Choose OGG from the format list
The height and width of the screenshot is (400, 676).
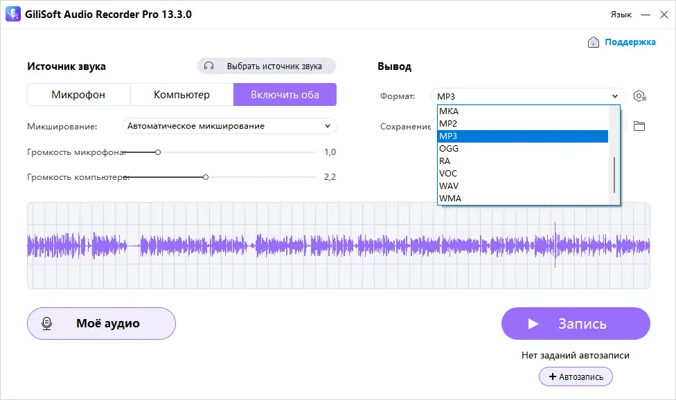coord(523,149)
